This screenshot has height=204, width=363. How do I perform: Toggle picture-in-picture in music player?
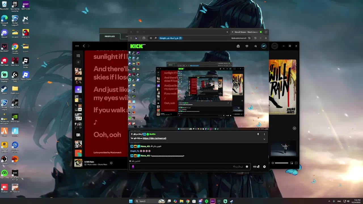[292, 163]
